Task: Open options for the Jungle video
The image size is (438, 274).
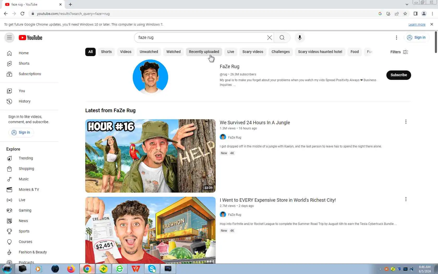Action: (x=406, y=122)
